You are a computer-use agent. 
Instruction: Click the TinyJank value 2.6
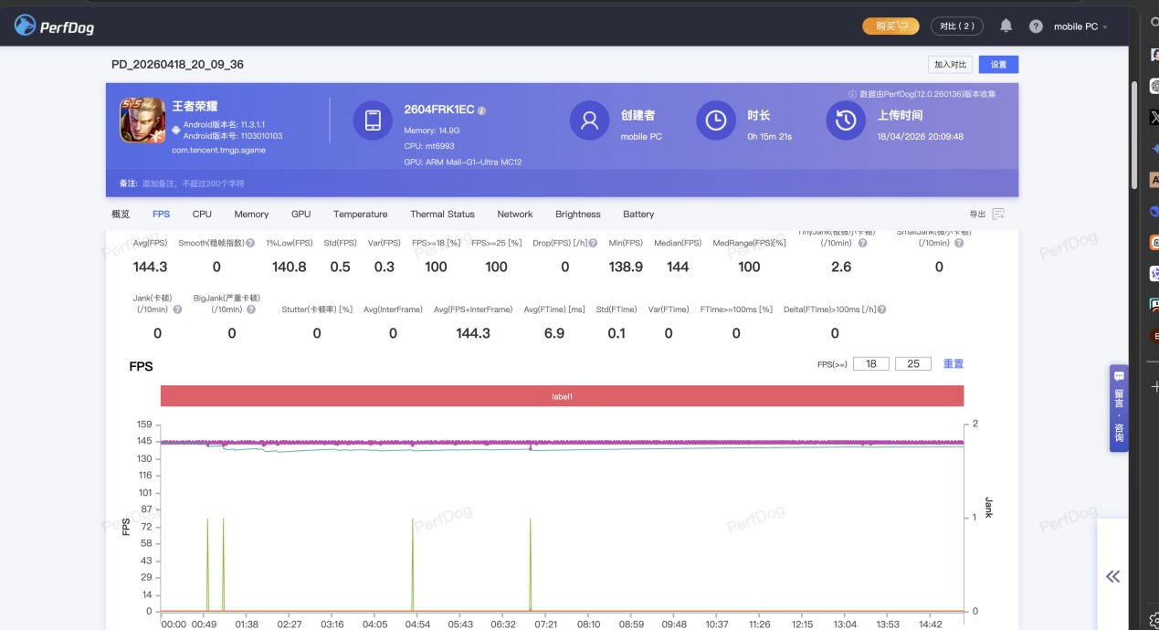(x=841, y=267)
